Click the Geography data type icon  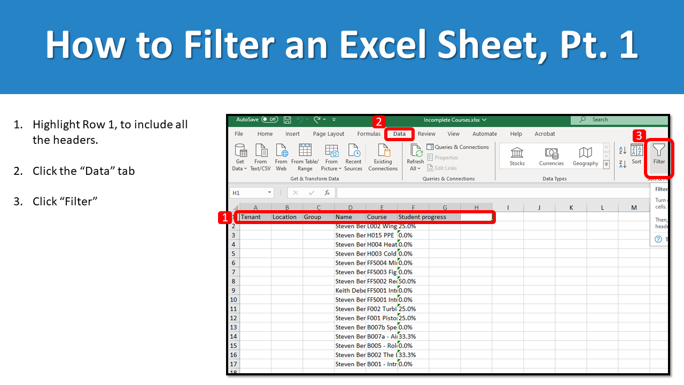(x=585, y=156)
